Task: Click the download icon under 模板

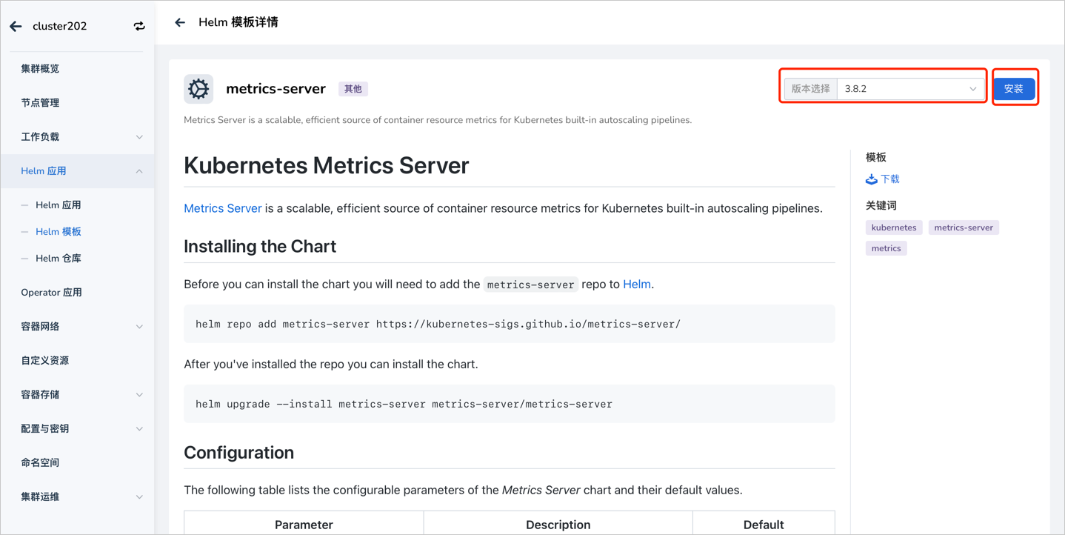Action: [872, 179]
